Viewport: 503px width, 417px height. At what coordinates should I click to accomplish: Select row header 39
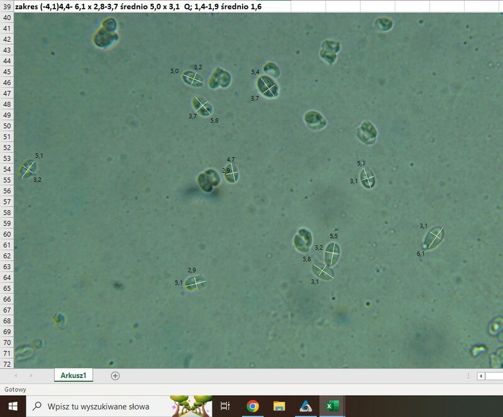coord(7,6)
